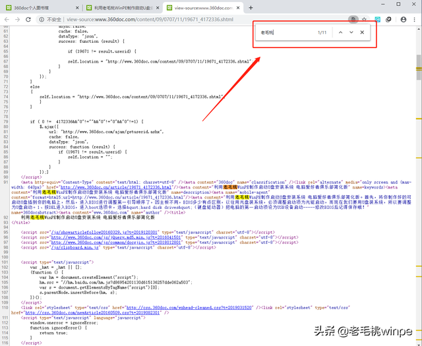This screenshot has height=346, width=422.
Task: Click the getuserid.ashx url code line
Action: (x=106, y=132)
